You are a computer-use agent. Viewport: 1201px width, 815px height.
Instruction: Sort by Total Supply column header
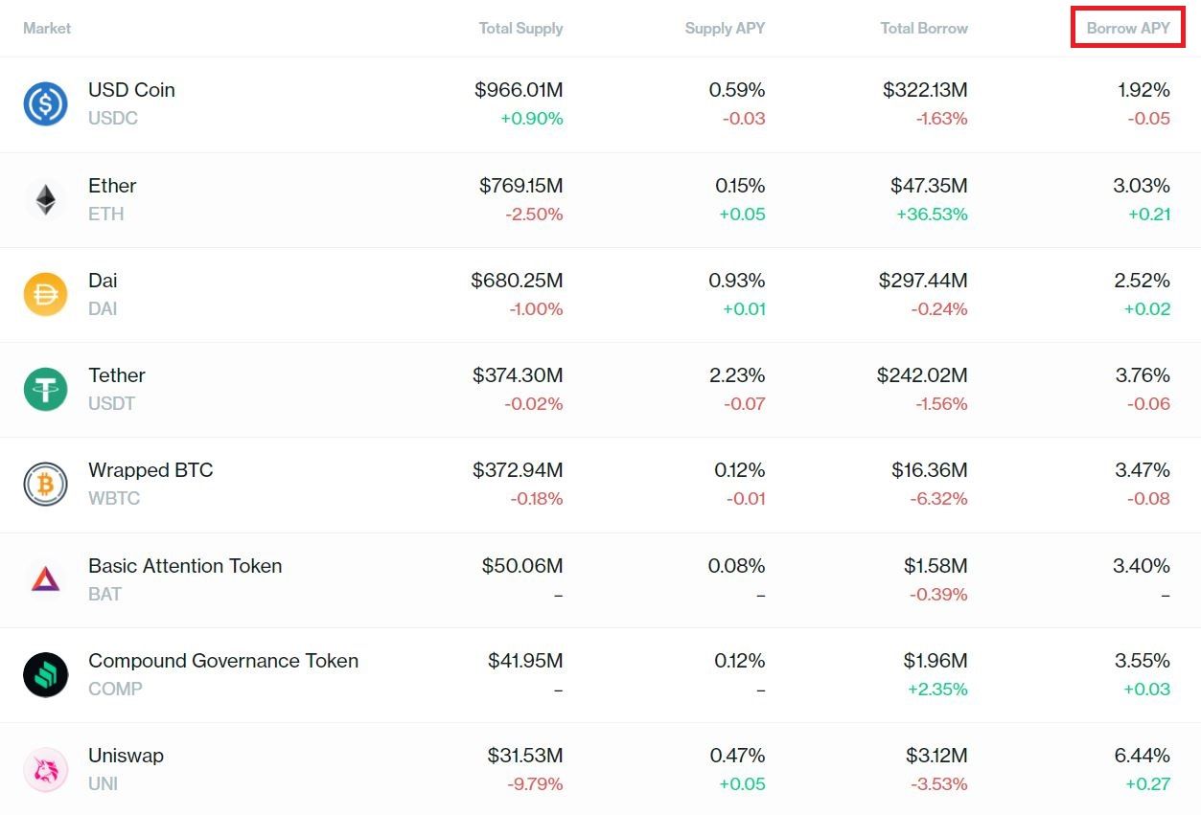tap(520, 28)
